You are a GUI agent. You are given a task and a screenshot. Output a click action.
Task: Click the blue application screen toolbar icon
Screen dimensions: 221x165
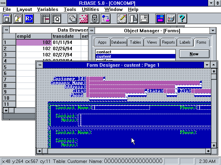[x=160, y=19]
